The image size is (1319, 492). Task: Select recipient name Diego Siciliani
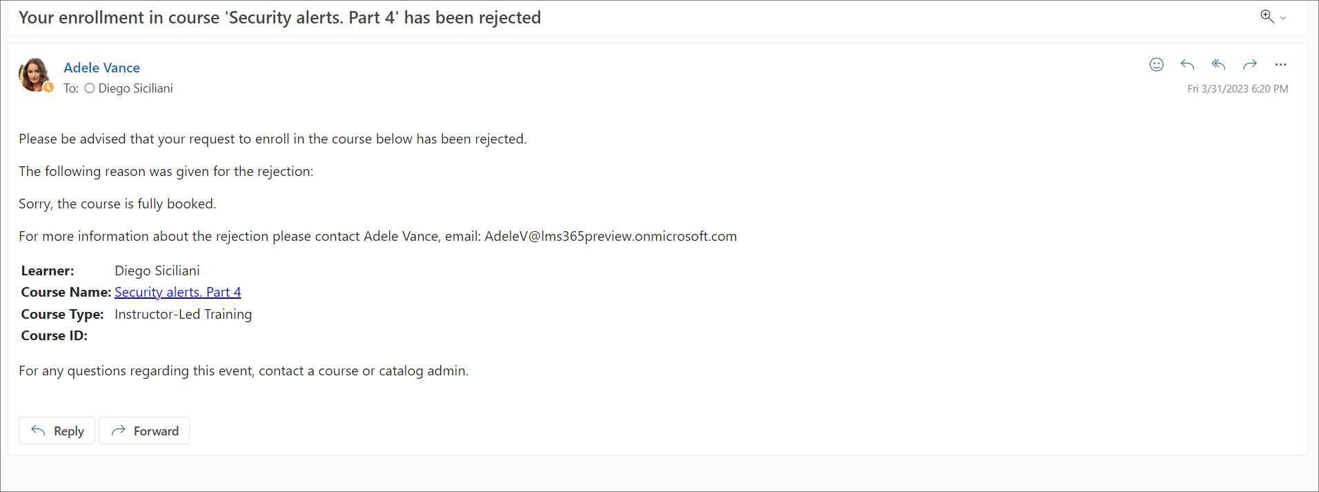135,88
